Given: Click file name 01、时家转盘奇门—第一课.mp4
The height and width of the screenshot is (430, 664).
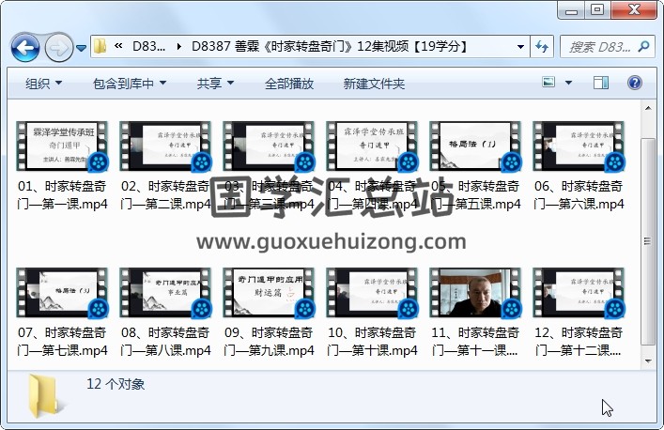Looking at the screenshot, I should (x=62, y=195).
